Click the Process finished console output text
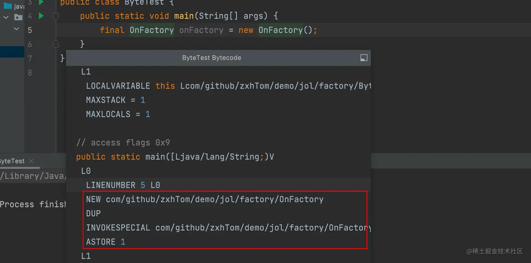This screenshot has width=531, height=263. 33,204
